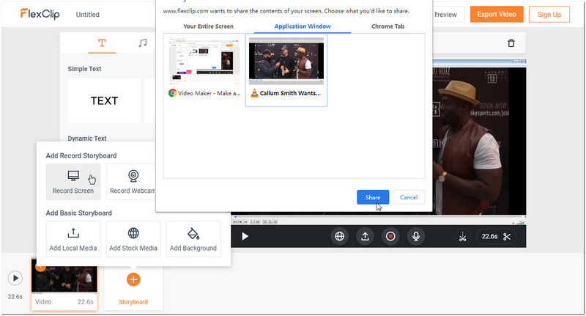Open the Music note tab
Screen dimensions: 586x316
(x=142, y=43)
